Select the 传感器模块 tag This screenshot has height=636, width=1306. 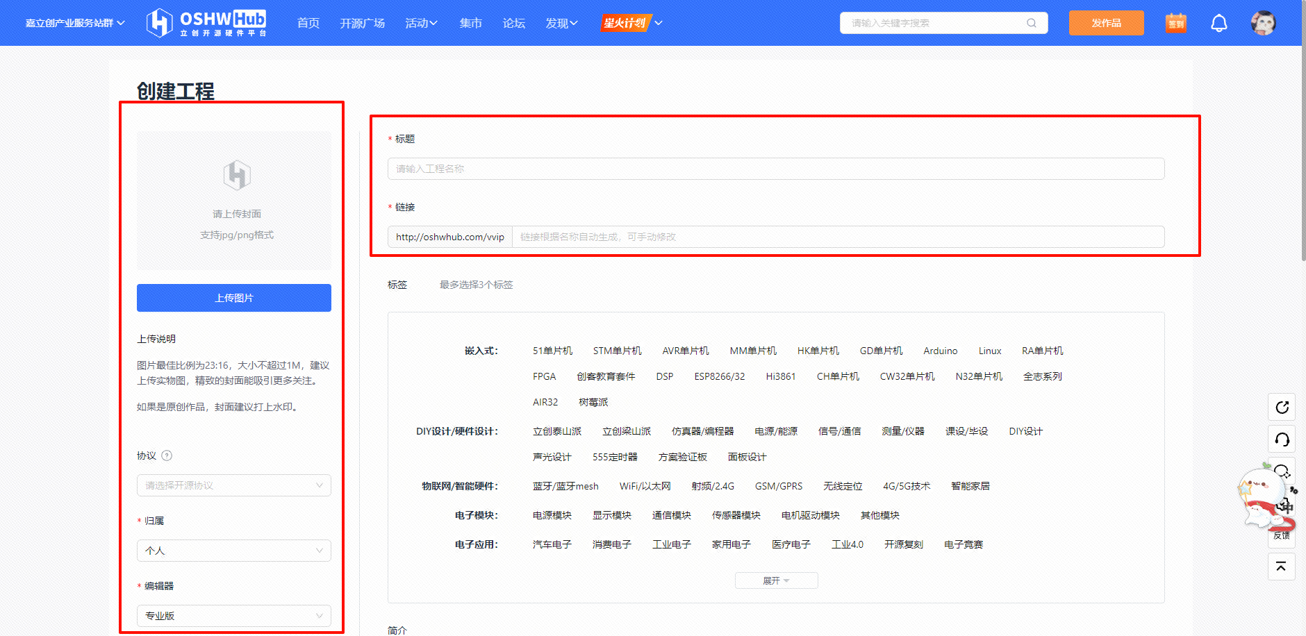pyautogui.click(x=736, y=515)
